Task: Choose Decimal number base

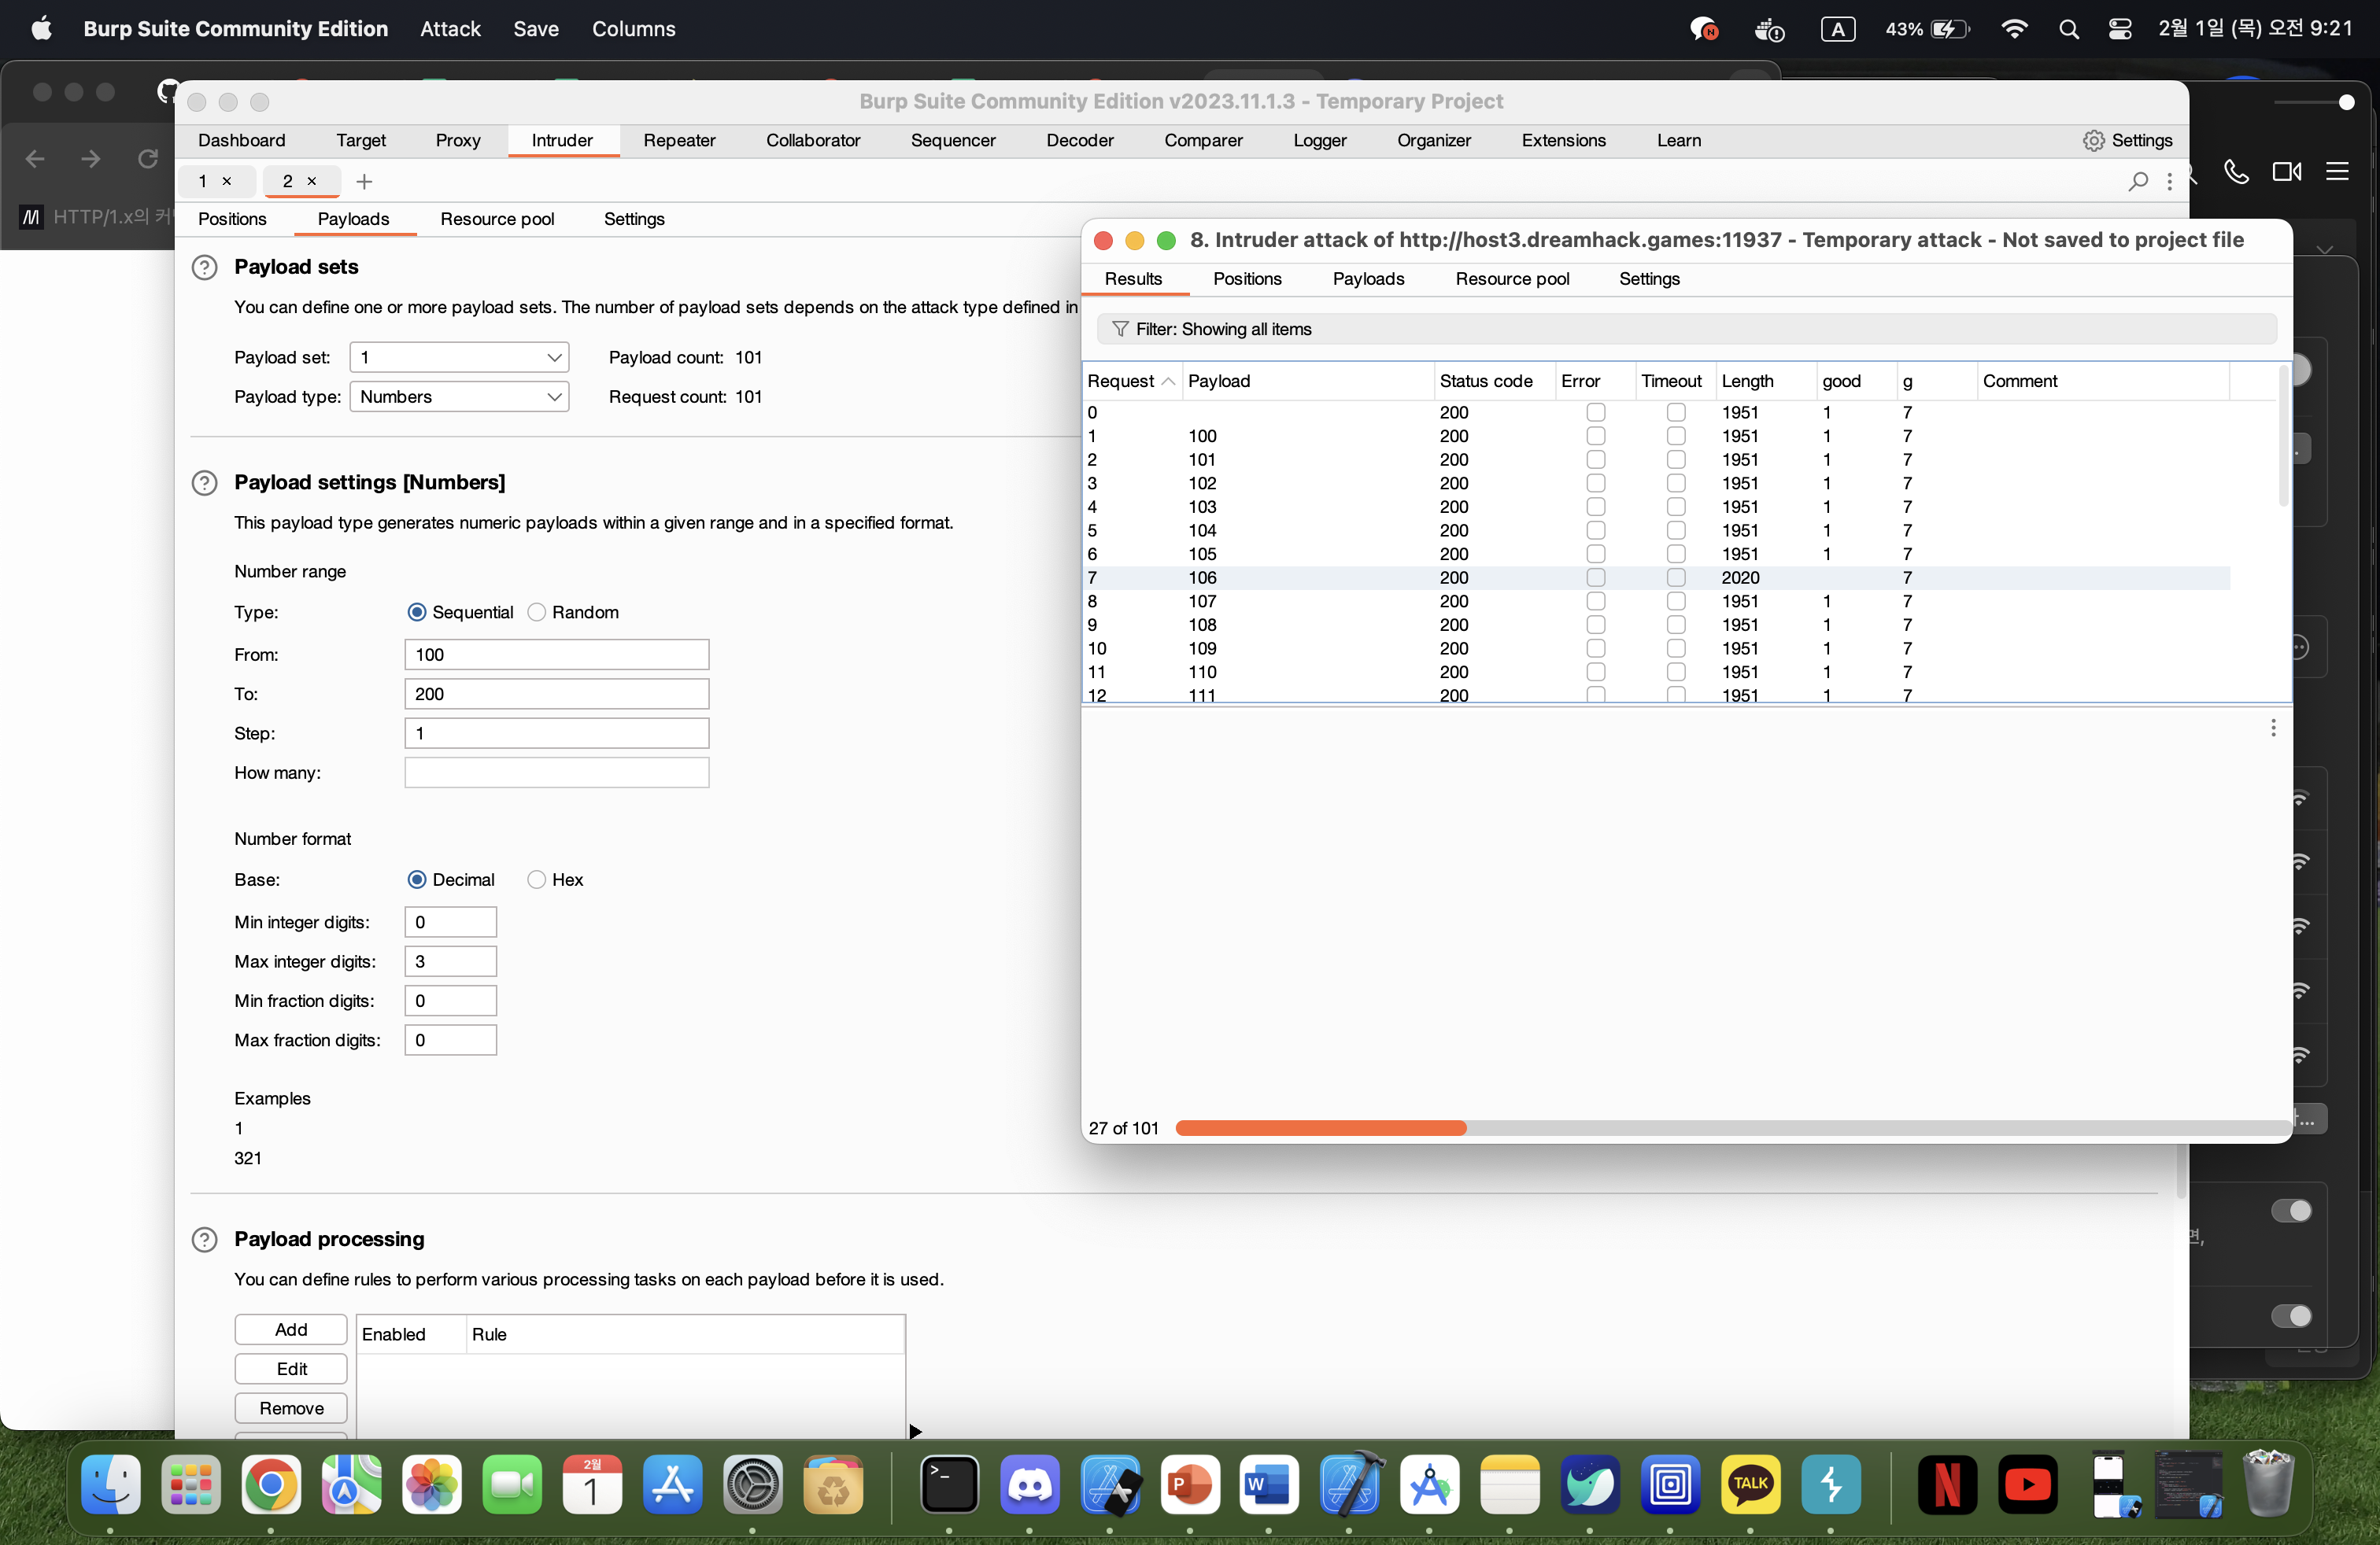Action: click(417, 880)
